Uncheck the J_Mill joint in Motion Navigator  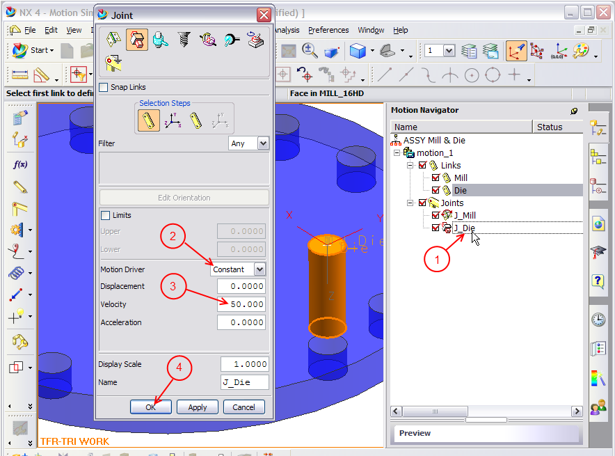point(436,215)
